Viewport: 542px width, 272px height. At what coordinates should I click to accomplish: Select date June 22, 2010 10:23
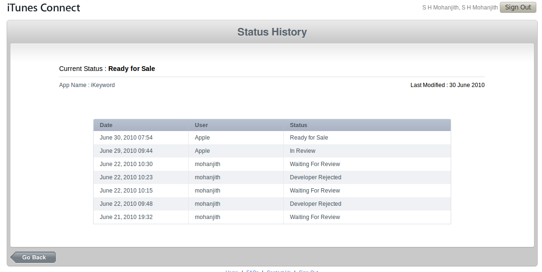[126, 177]
